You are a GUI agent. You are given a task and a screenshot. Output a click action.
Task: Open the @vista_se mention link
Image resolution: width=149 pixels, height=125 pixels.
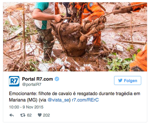pyautogui.click(x=58, y=100)
